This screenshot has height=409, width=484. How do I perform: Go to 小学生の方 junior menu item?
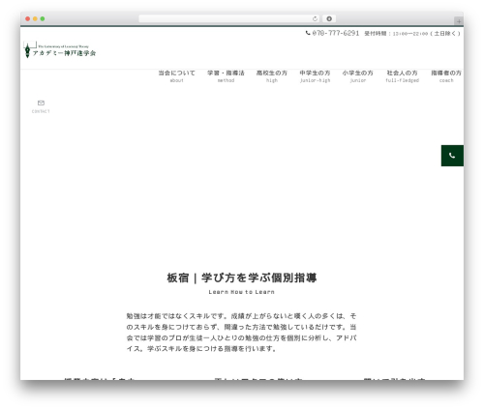tap(358, 76)
